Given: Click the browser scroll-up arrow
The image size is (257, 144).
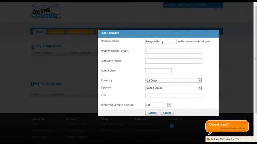Looking at the screenshot, I should (255, 4).
